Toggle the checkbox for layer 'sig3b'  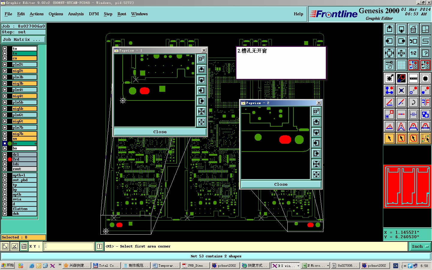(5, 83)
